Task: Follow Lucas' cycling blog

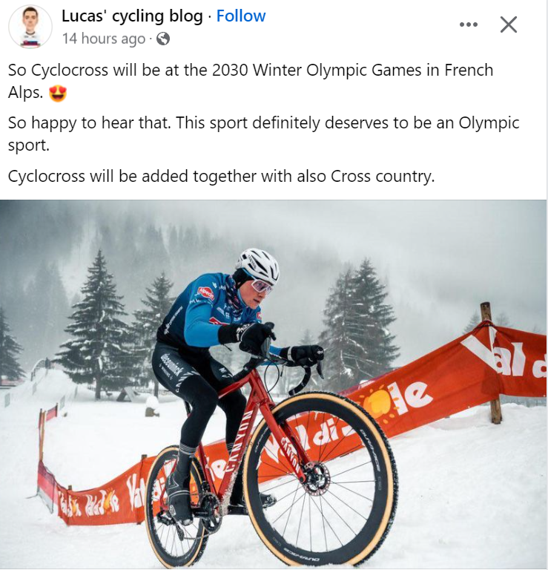Action: [x=241, y=16]
